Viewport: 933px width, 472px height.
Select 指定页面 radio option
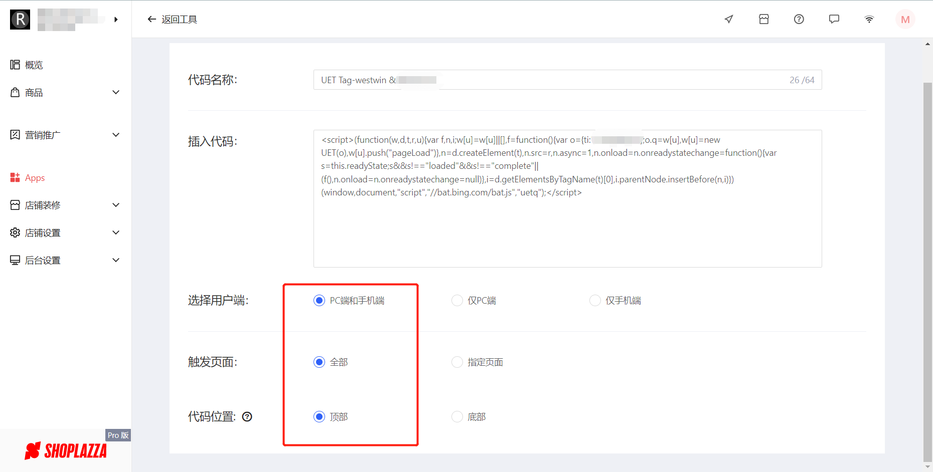pos(457,362)
